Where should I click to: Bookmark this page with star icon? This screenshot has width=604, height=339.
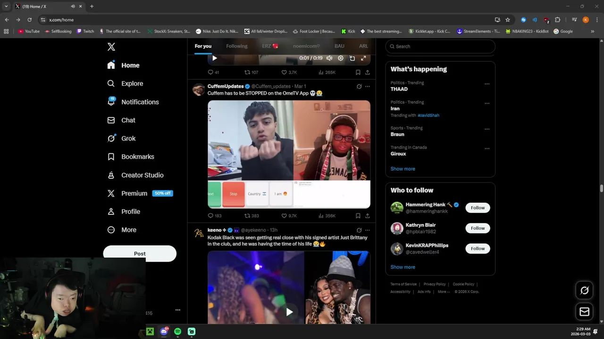click(x=508, y=20)
